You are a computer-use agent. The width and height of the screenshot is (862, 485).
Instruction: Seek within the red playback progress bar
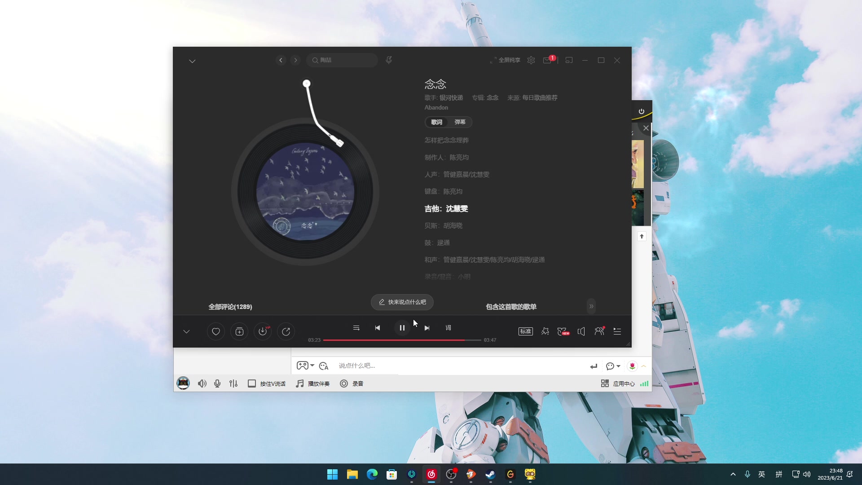click(x=402, y=340)
